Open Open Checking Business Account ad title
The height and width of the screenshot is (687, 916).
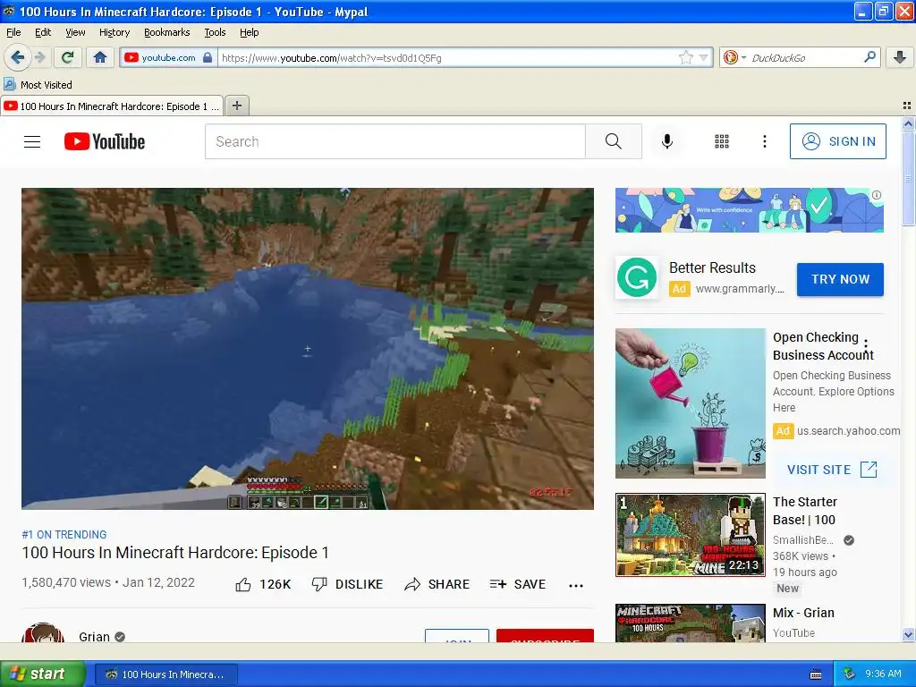(823, 346)
